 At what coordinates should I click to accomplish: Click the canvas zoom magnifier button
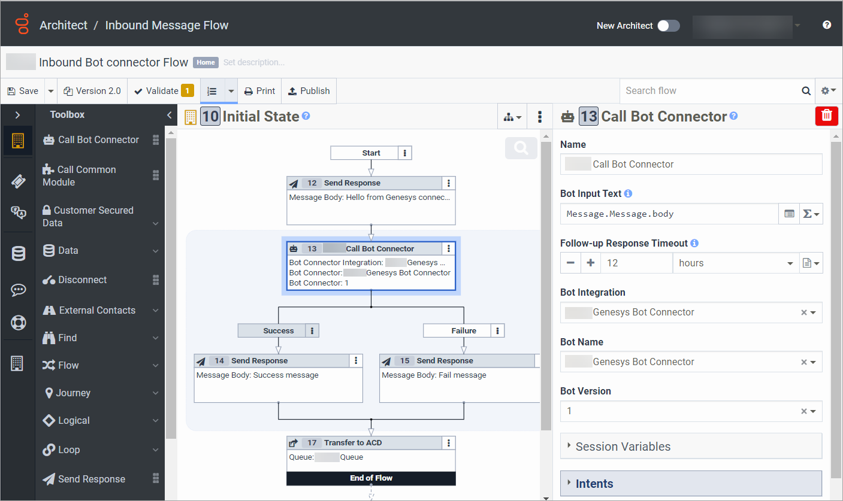point(521,148)
